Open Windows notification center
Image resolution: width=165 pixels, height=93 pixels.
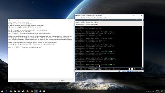[x=162, y=91]
